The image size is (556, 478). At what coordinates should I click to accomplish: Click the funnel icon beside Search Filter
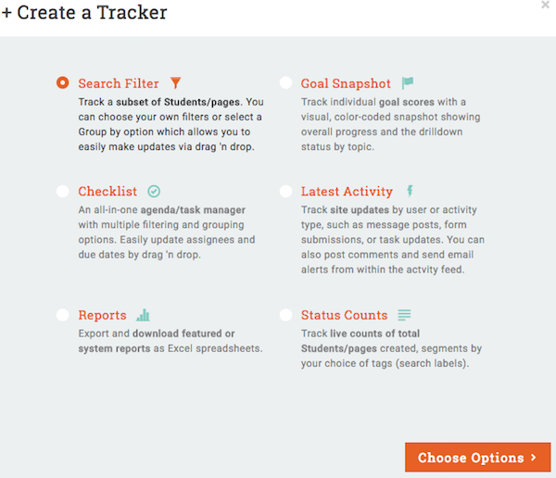[176, 83]
